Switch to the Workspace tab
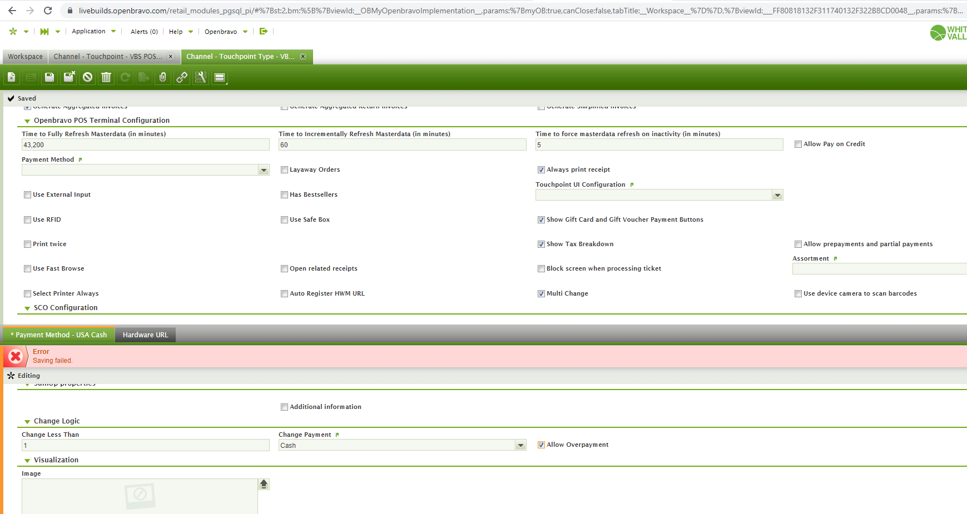This screenshot has height=514, width=967. [25, 57]
